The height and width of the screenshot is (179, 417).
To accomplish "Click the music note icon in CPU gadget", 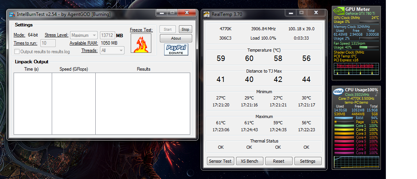I will tap(376, 94).
